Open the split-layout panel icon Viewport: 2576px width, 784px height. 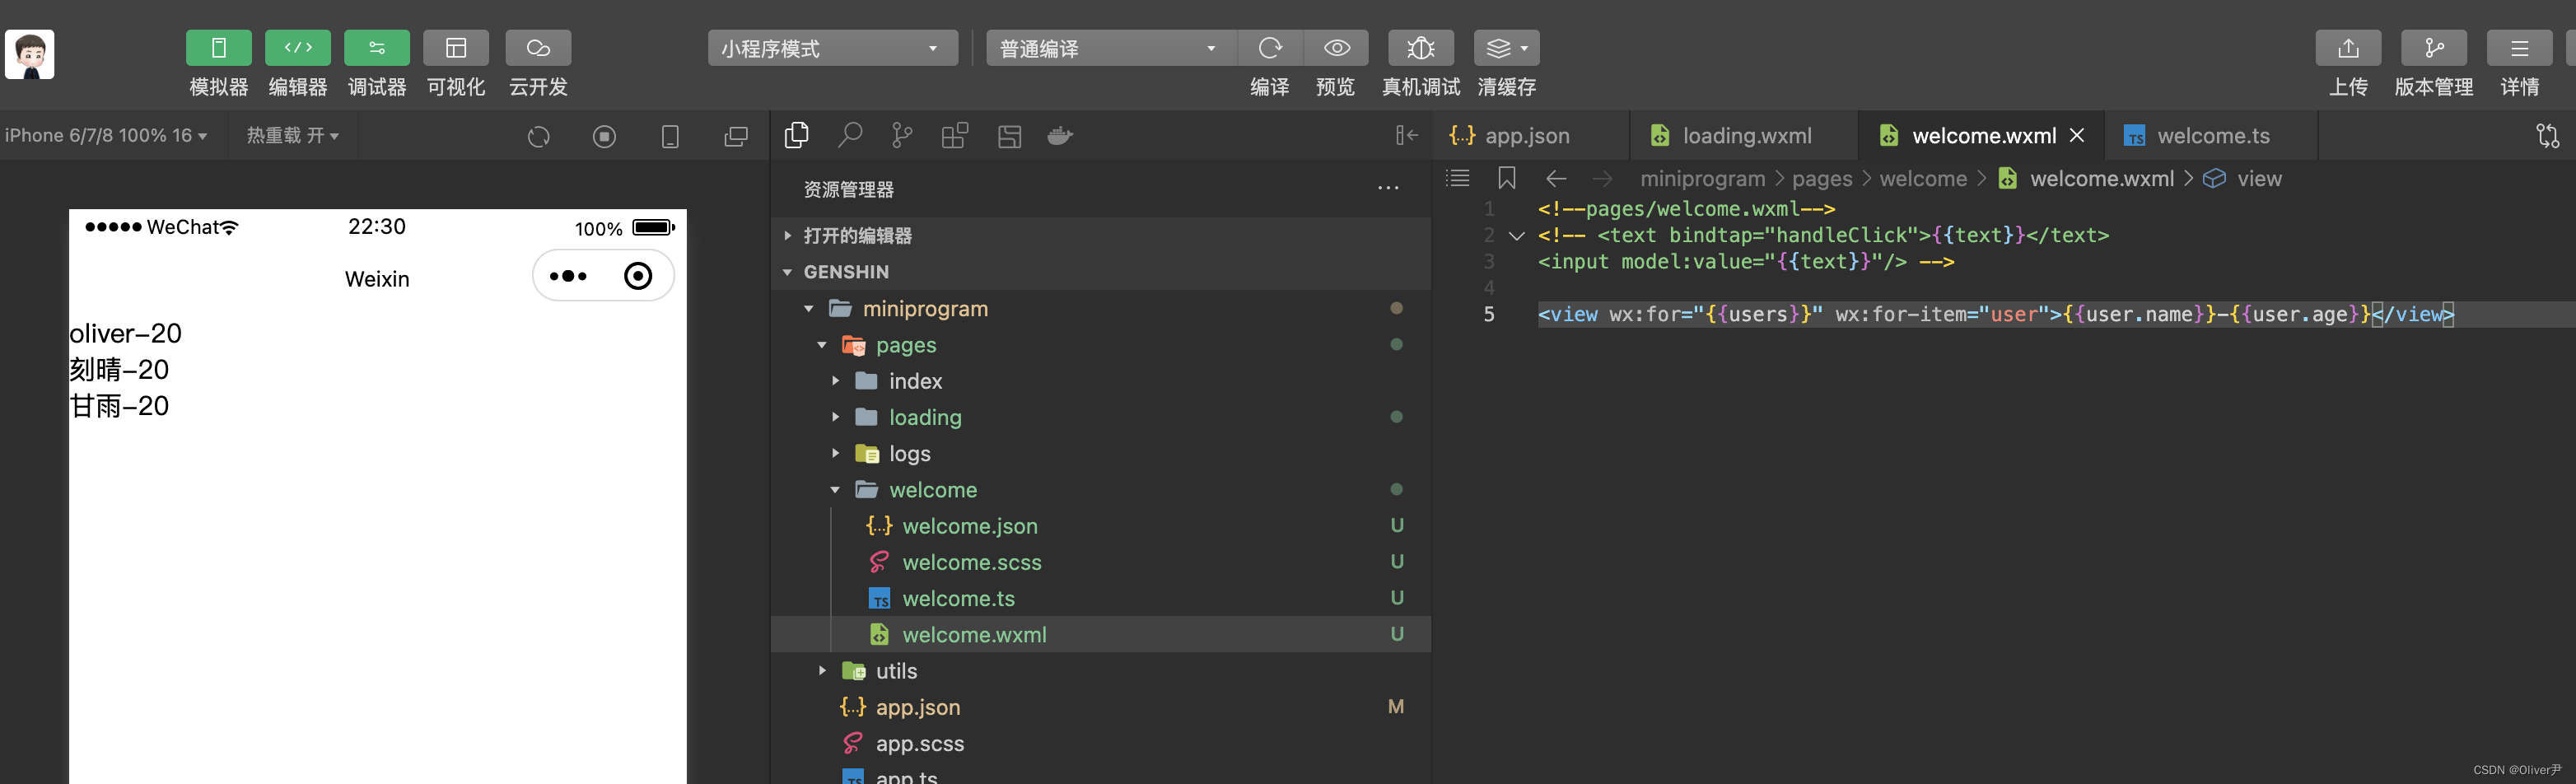(1010, 136)
